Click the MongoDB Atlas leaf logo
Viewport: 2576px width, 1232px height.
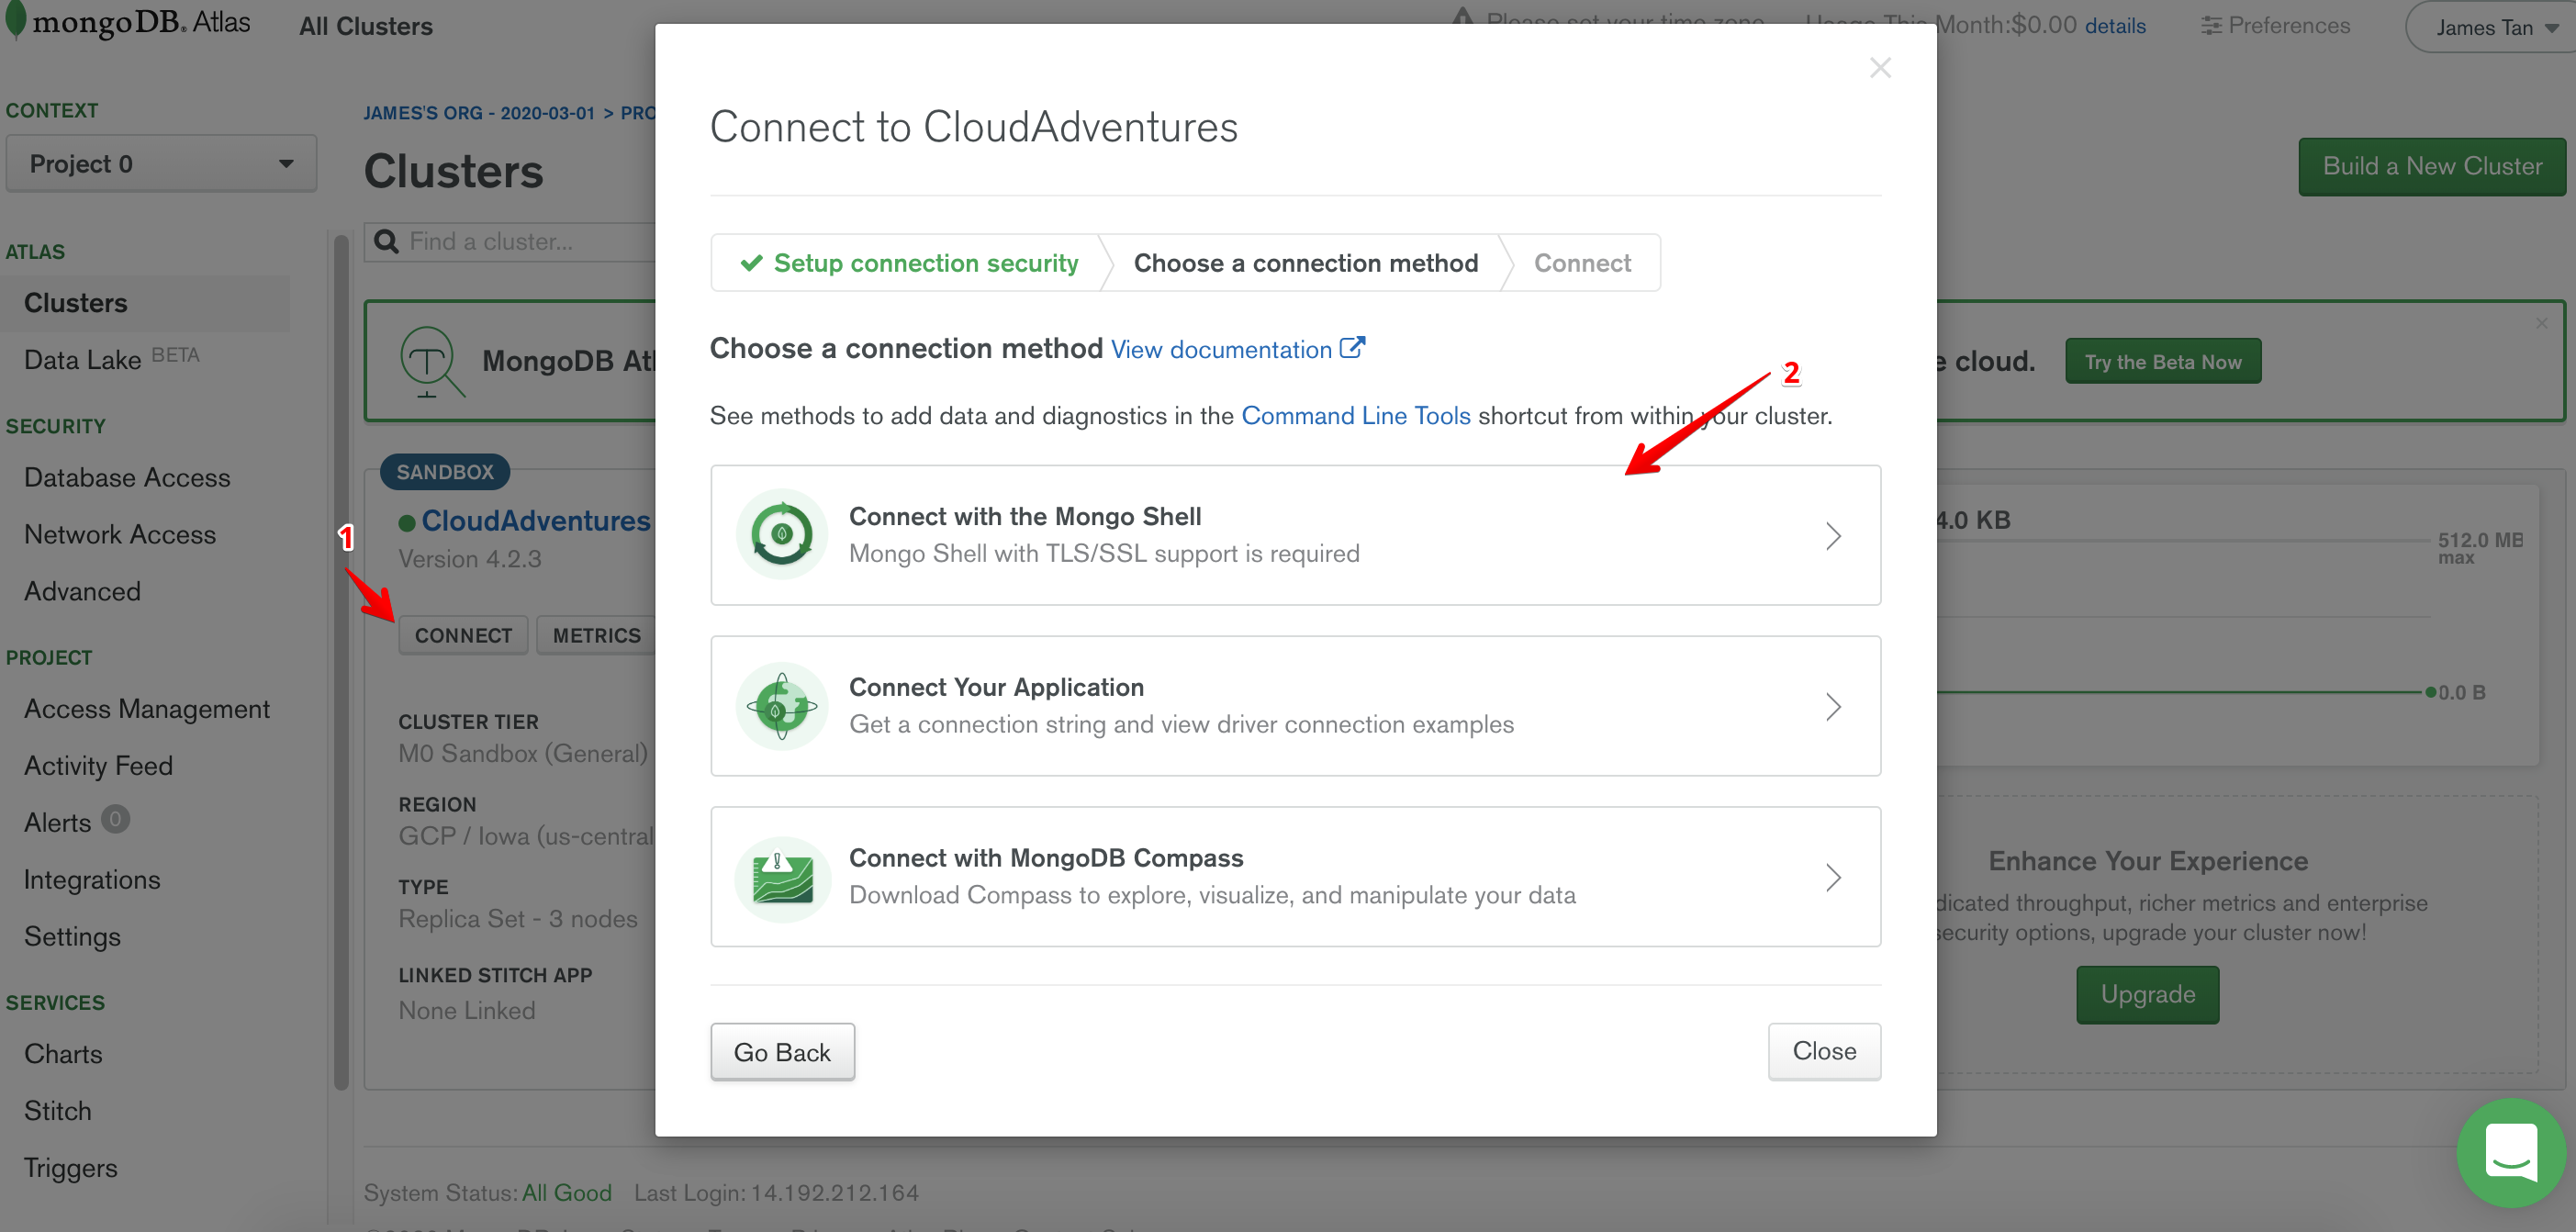pyautogui.click(x=15, y=20)
